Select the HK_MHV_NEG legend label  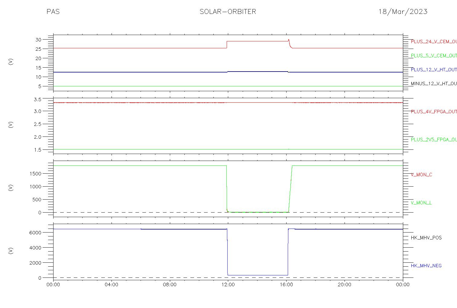point(426,266)
